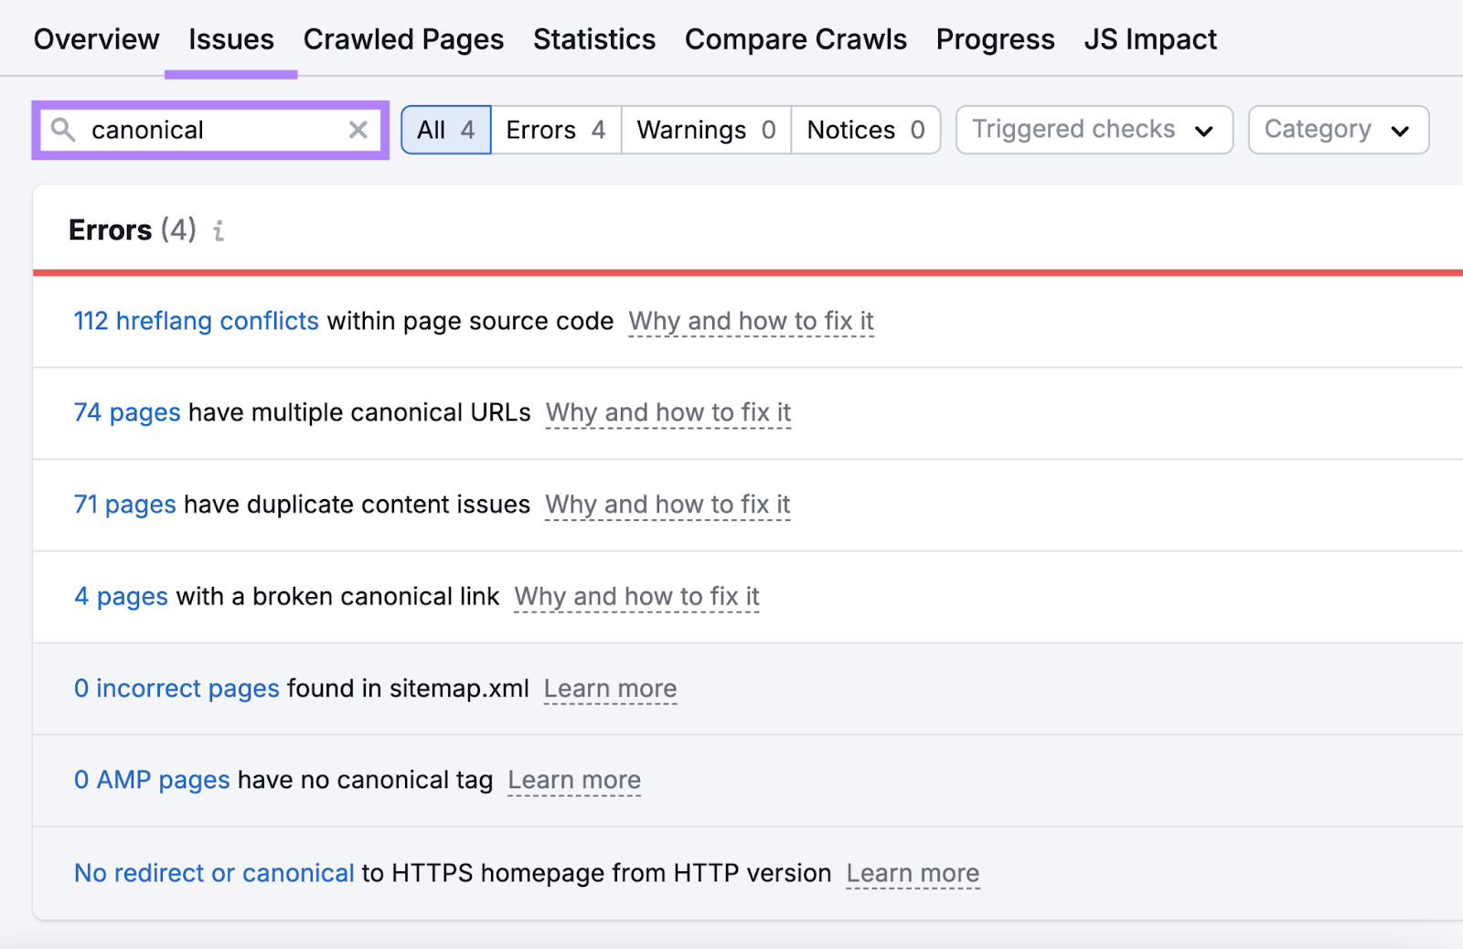This screenshot has width=1463, height=949.
Task: Open the Triggered checks dropdown
Action: click(1093, 130)
